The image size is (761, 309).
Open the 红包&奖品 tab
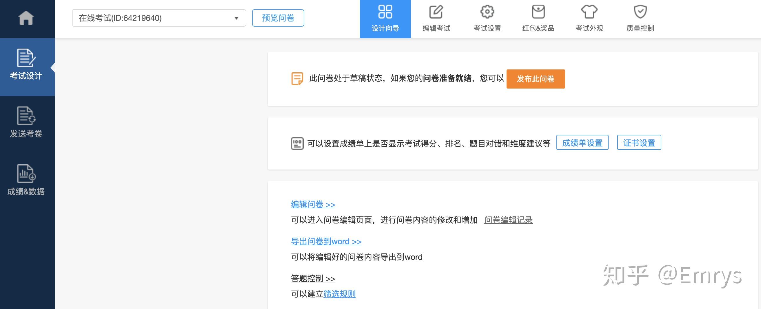point(538,19)
